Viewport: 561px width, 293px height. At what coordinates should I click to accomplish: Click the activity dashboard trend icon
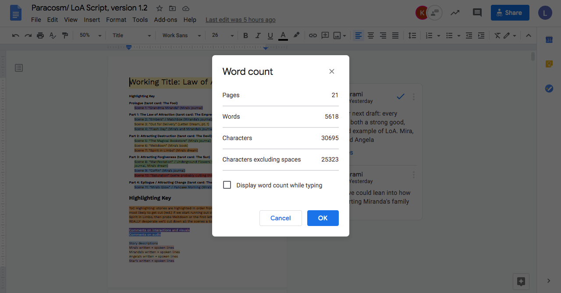tap(455, 13)
